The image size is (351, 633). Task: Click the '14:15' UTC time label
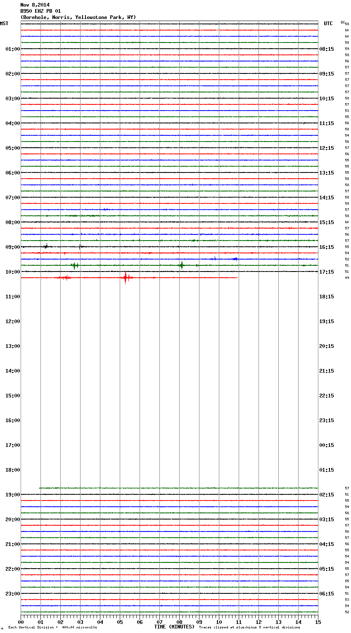pos(327,198)
